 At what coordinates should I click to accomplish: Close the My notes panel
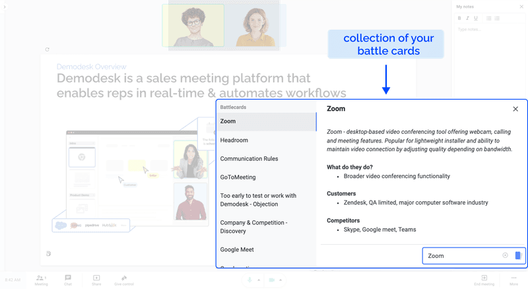(x=521, y=7)
